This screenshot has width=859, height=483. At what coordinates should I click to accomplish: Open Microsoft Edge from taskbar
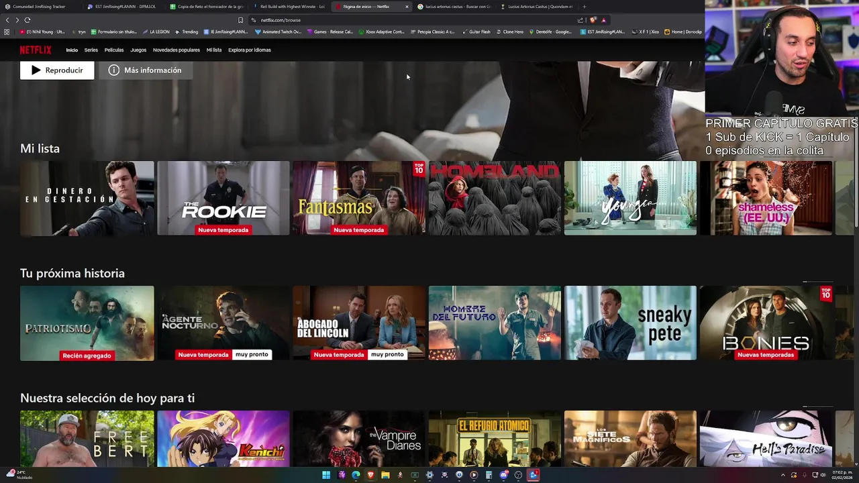coord(356,475)
